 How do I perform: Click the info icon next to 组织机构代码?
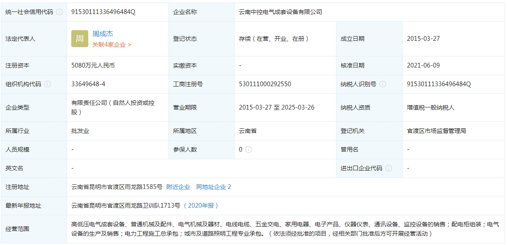tap(48, 84)
